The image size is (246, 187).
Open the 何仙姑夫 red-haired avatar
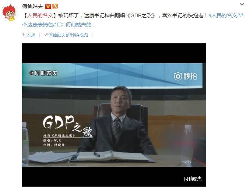pyautogui.click(x=9, y=12)
